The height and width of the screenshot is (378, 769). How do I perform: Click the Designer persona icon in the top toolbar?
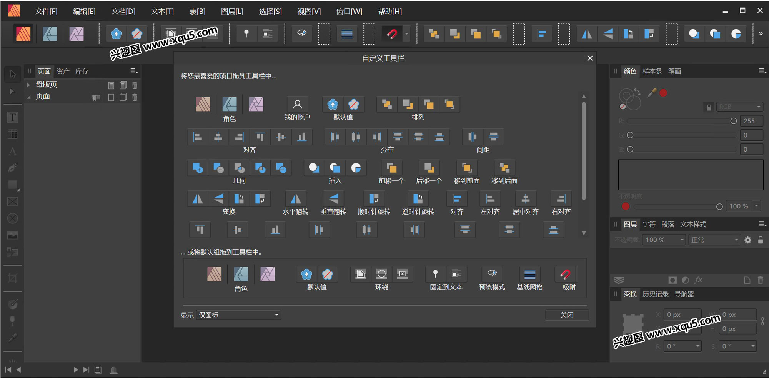(x=50, y=34)
